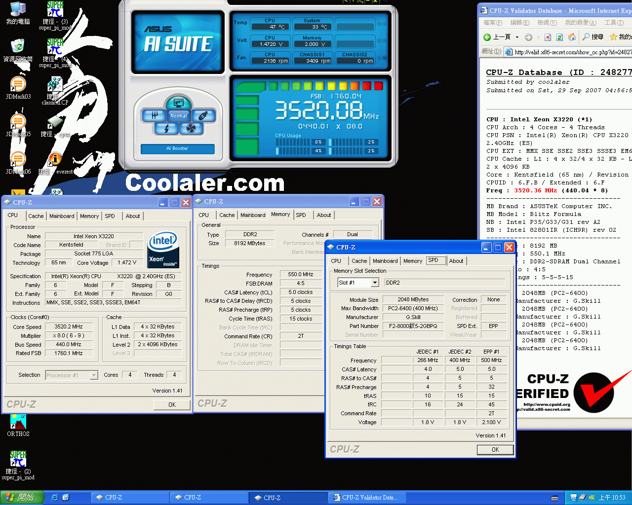632x505 pixels.
Task: Click the Name field Intel Xeon X3220
Action: tap(94, 236)
